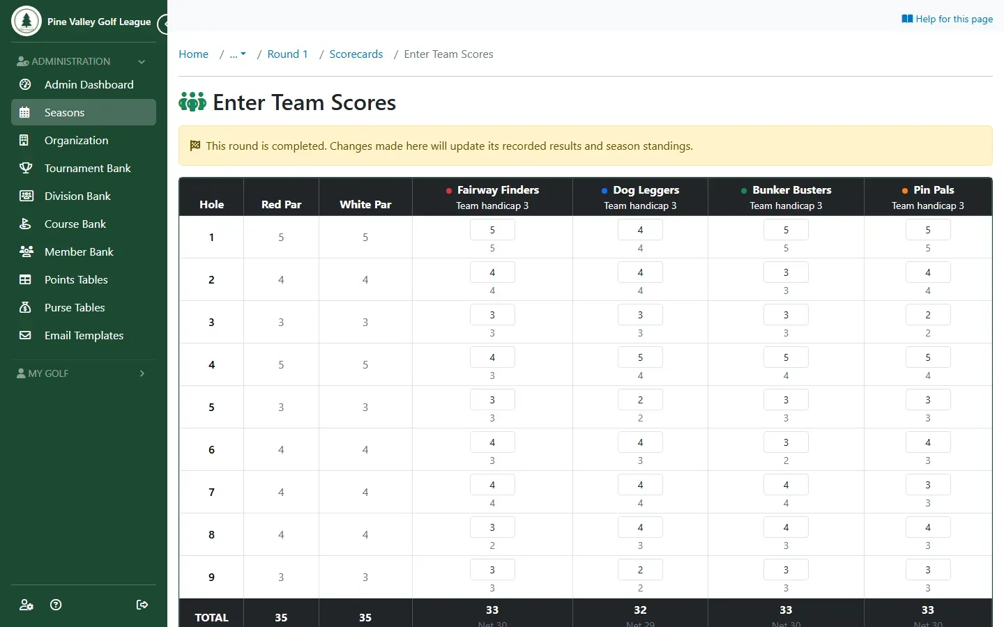
Task: Click the Course Bank golf icon
Action: [x=25, y=224]
